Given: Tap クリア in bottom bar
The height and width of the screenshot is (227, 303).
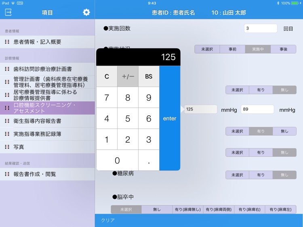Looking at the screenshot, I should coord(108,220).
